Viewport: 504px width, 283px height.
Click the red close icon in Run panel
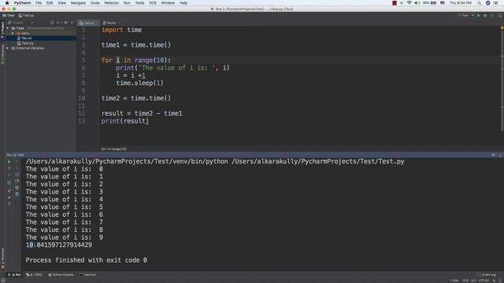click(9, 197)
